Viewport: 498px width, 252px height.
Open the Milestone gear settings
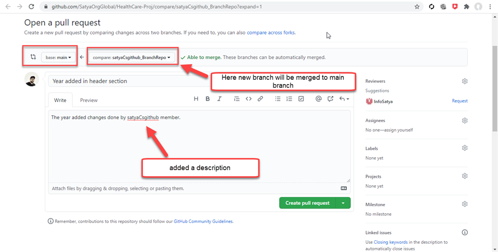point(464,204)
